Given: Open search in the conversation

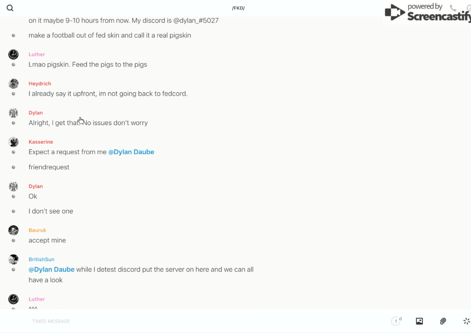Looking at the screenshot, I should [x=10, y=8].
